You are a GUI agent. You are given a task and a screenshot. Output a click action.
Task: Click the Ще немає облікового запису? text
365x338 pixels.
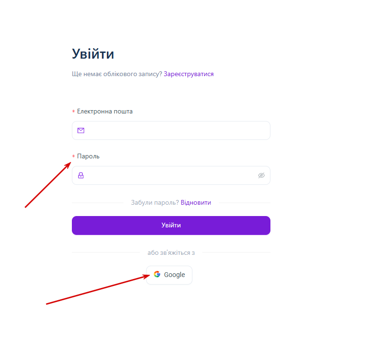(117, 74)
